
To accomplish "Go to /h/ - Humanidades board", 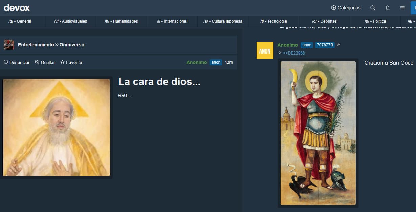I will [121, 21].
